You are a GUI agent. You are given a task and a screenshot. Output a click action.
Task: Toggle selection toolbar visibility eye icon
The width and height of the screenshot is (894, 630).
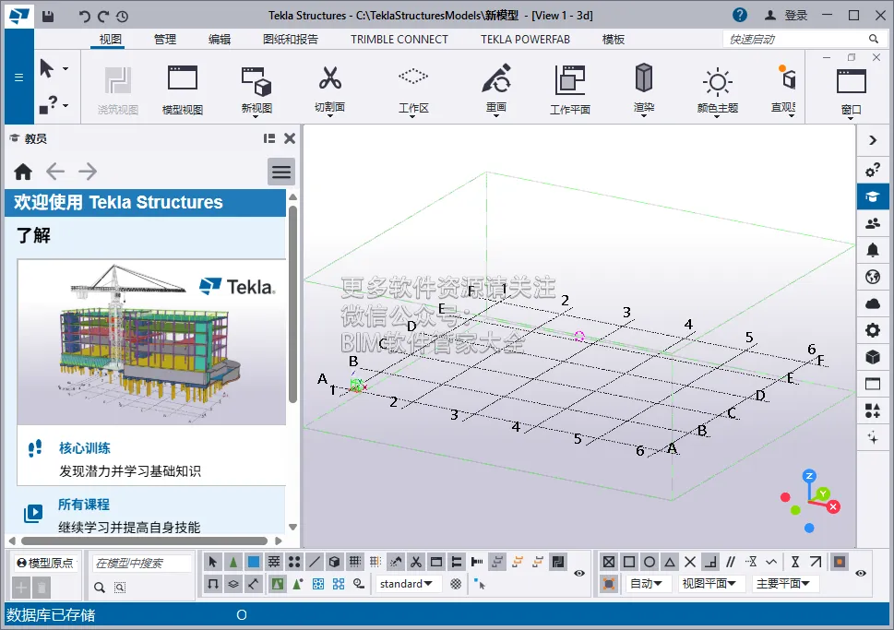(x=579, y=573)
